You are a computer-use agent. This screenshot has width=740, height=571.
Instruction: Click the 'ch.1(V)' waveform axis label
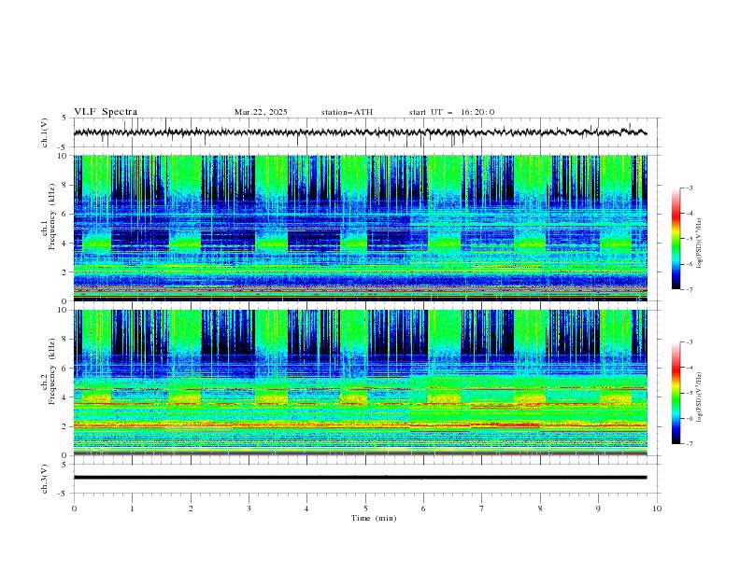tap(45, 132)
